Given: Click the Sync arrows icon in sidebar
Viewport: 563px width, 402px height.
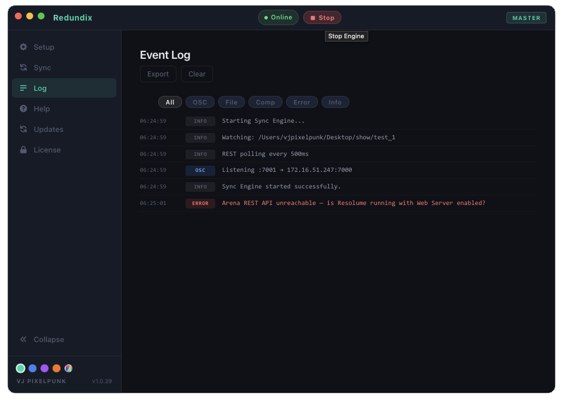Looking at the screenshot, I should 23,67.
